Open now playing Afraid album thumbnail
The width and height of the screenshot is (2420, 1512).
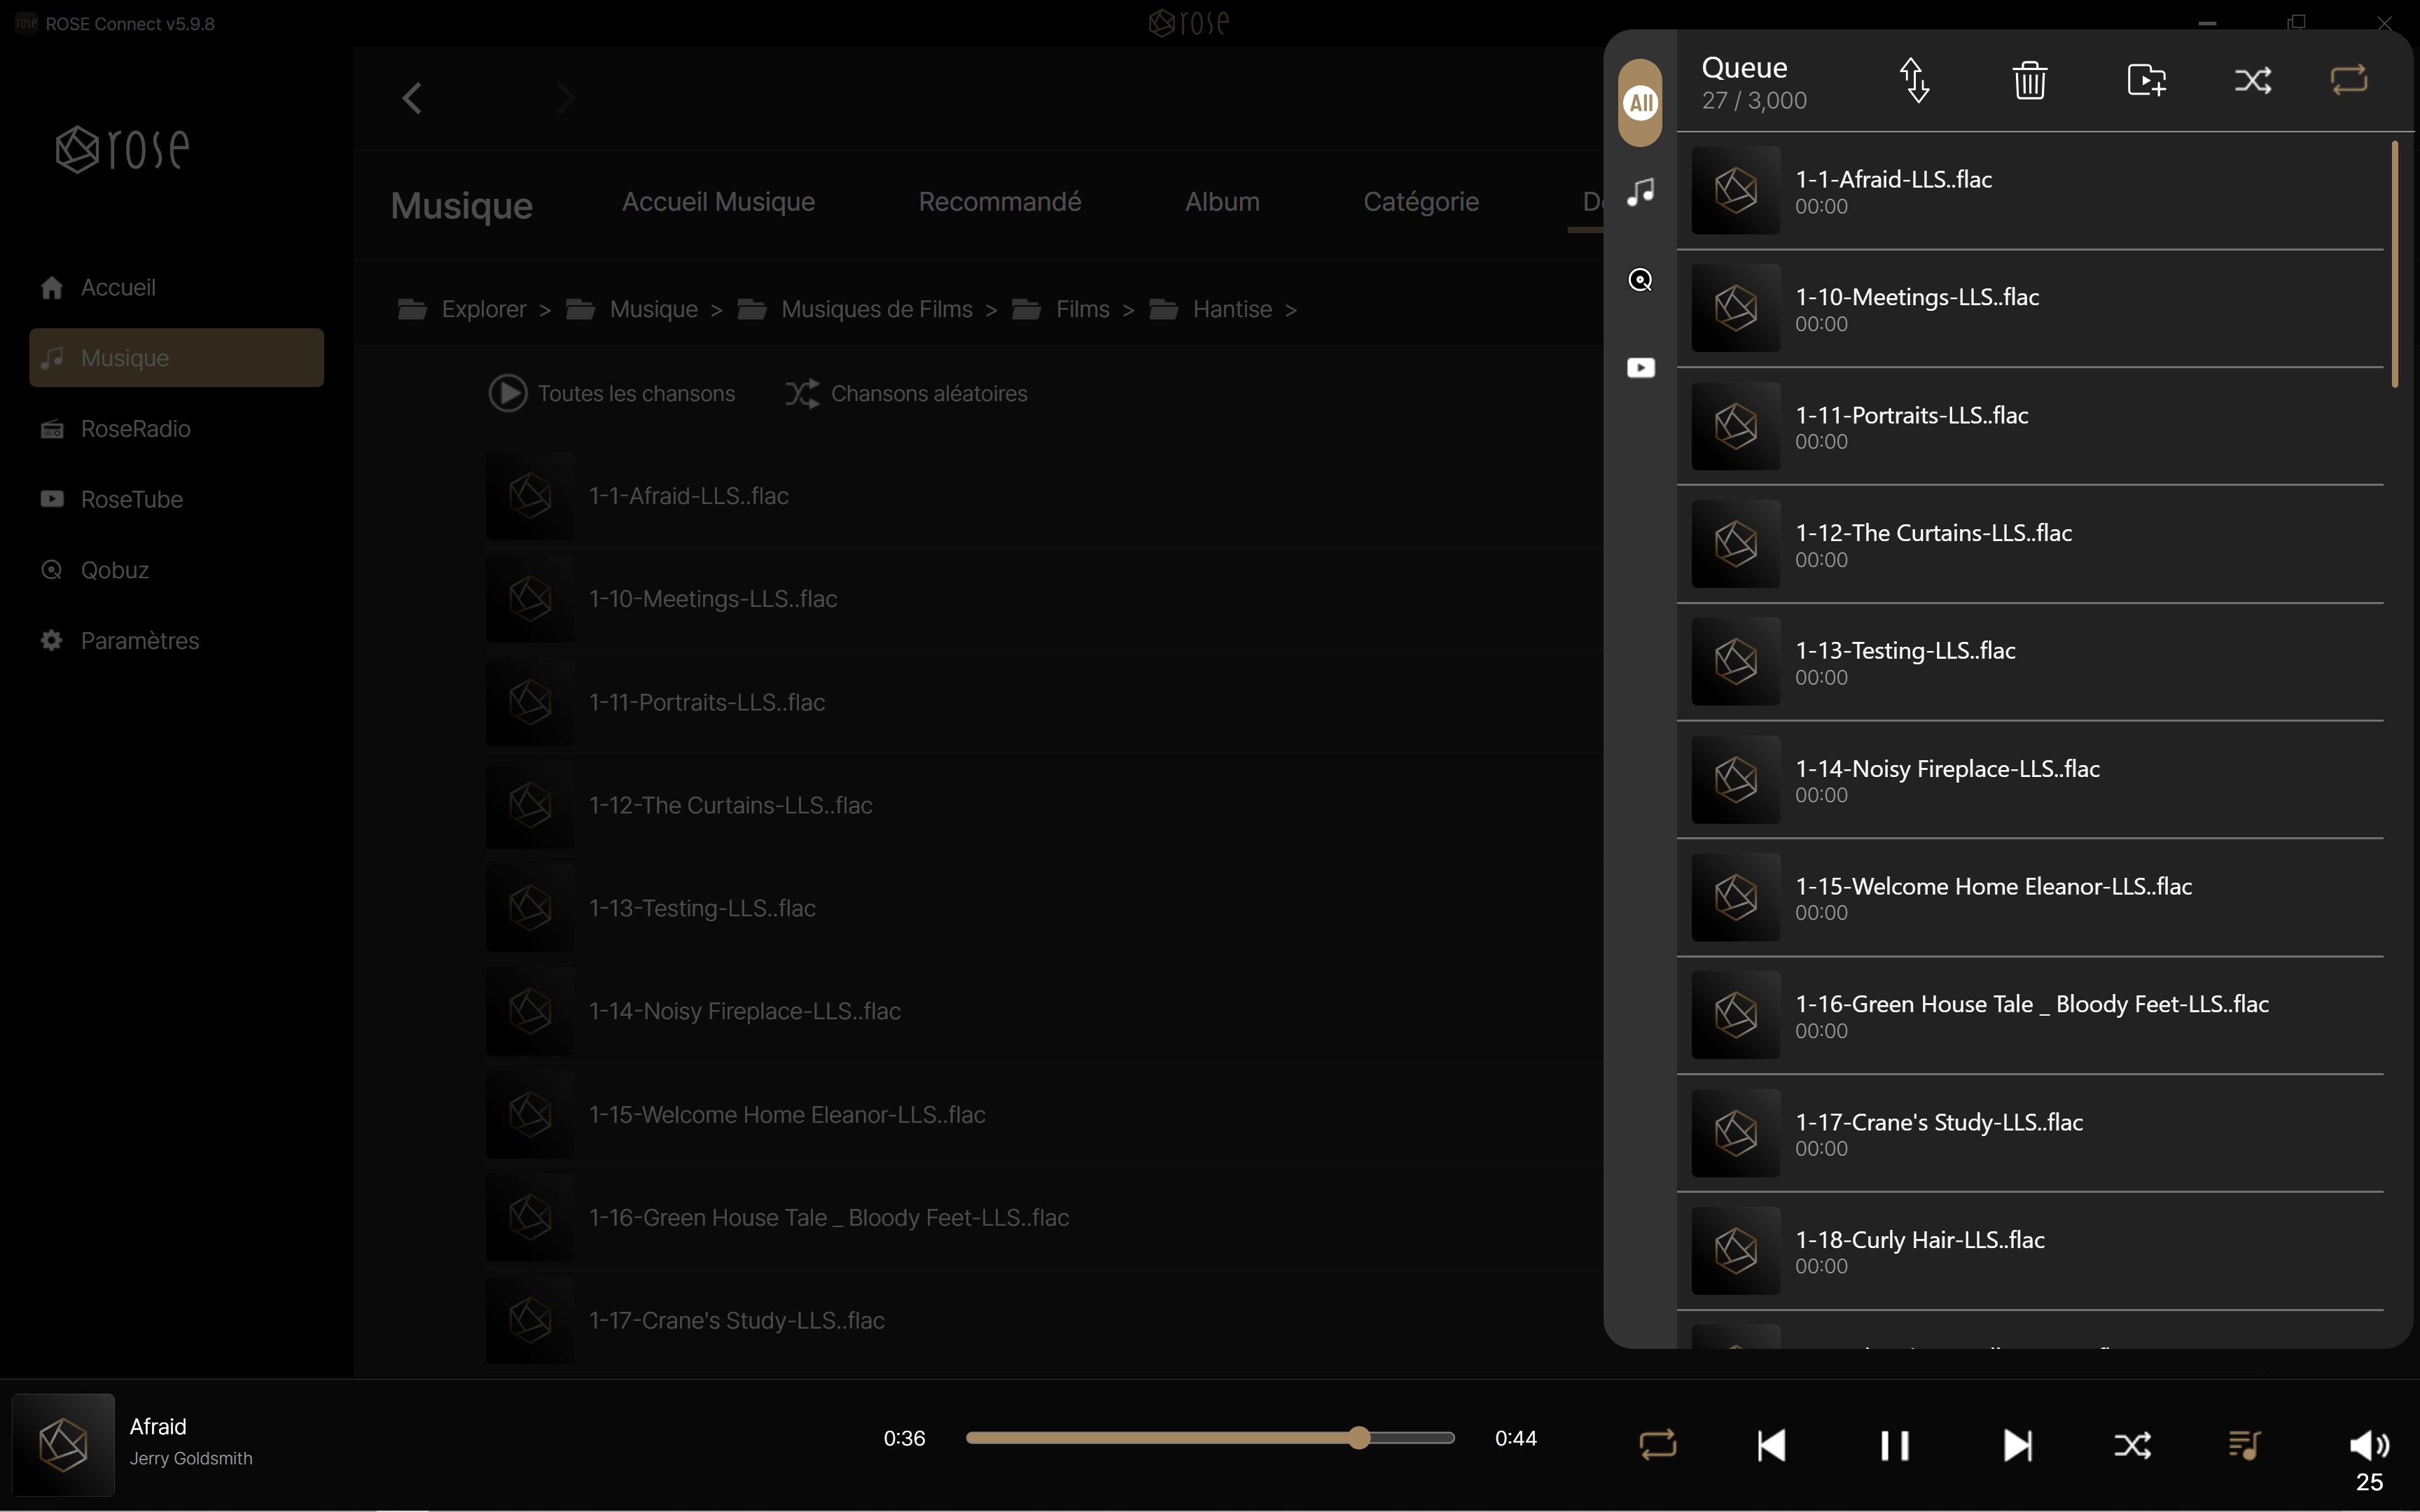pos(63,1444)
